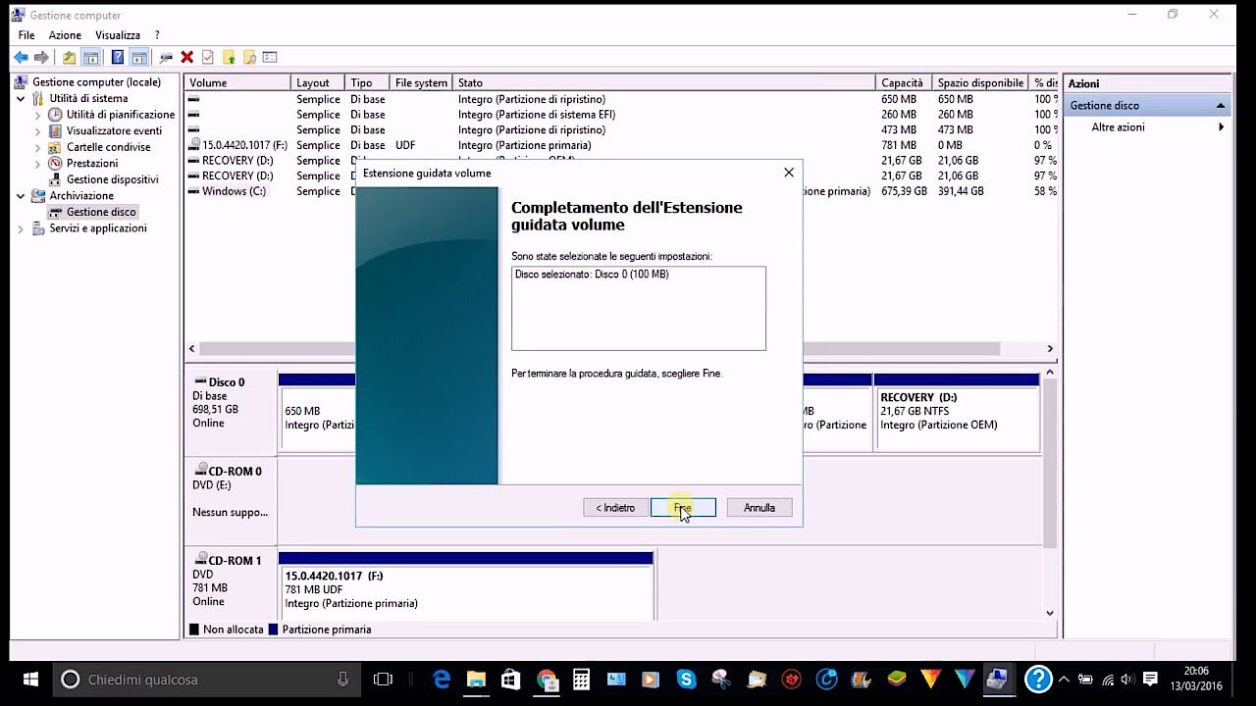Select Servizi e applicazioni node

(x=98, y=228)
